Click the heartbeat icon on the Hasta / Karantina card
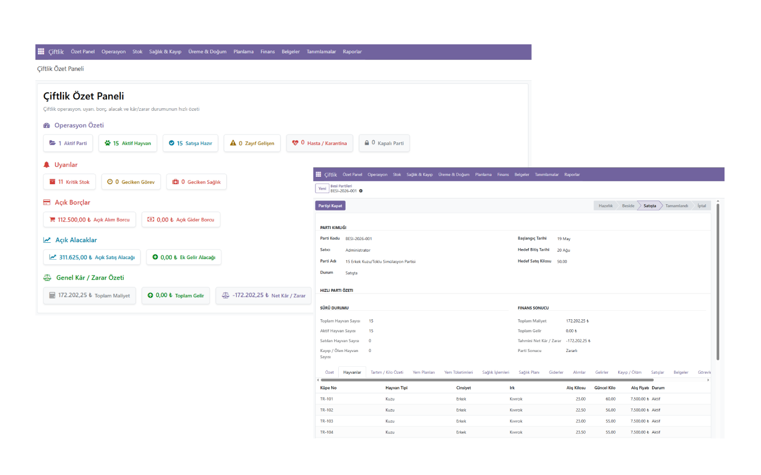Image resolution: width=761 pixels, height=475 pixels. click(295, 143)
